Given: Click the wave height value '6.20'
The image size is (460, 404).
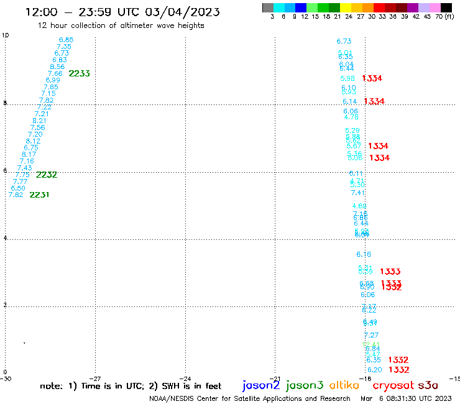Looking at the screenshot, I should [x=375, y=370].
